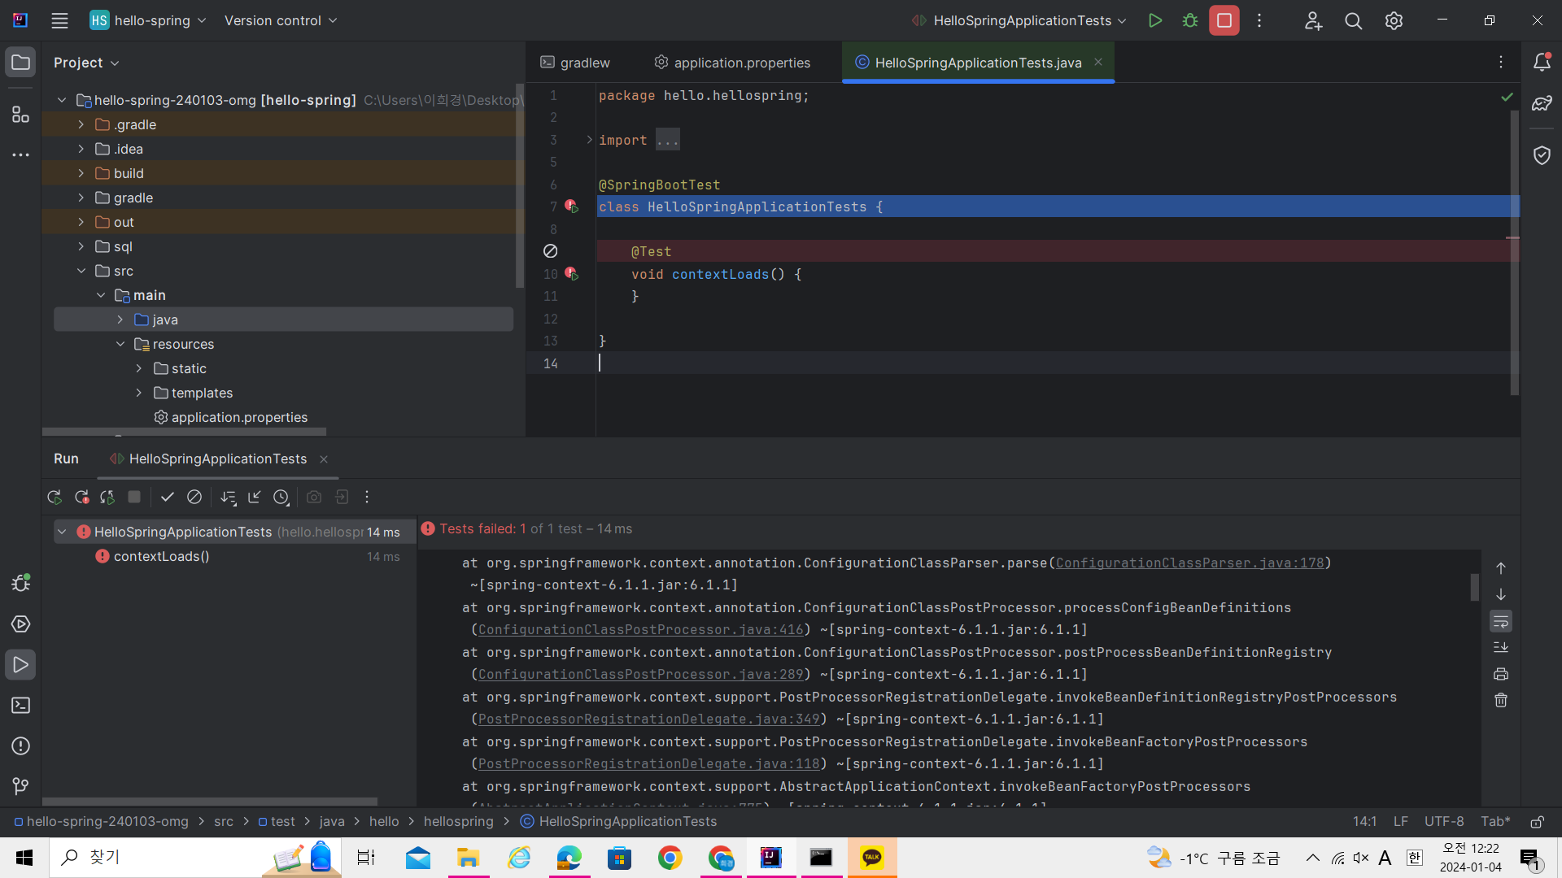Open Run toolbar more options menu
The image size is (1562, 878).
pyautogui.click(x=367, y=497)
